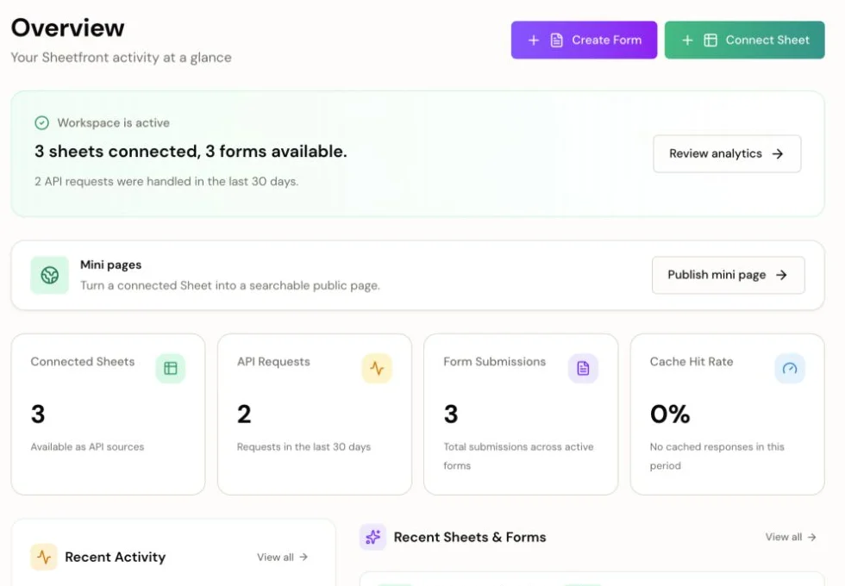Click 'Recent Sheets & Forms' section heading
The width and height of the screenshot is (845, 586).
(x=470, y=537)
